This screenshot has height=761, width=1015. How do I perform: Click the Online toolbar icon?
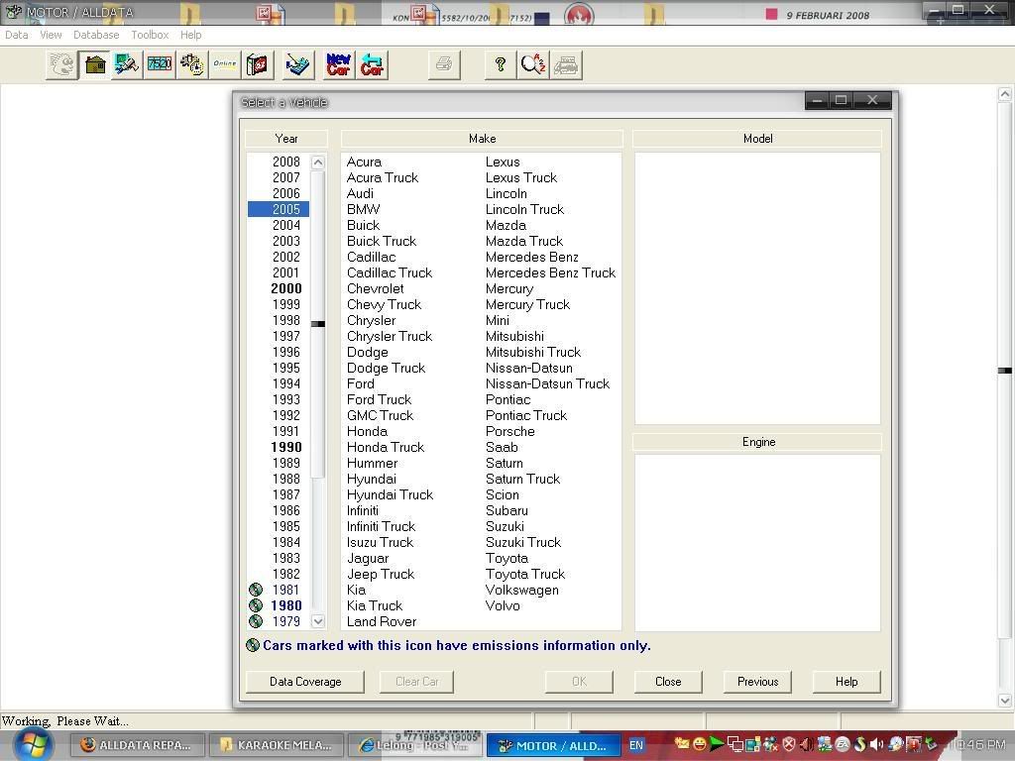point(225,64)
